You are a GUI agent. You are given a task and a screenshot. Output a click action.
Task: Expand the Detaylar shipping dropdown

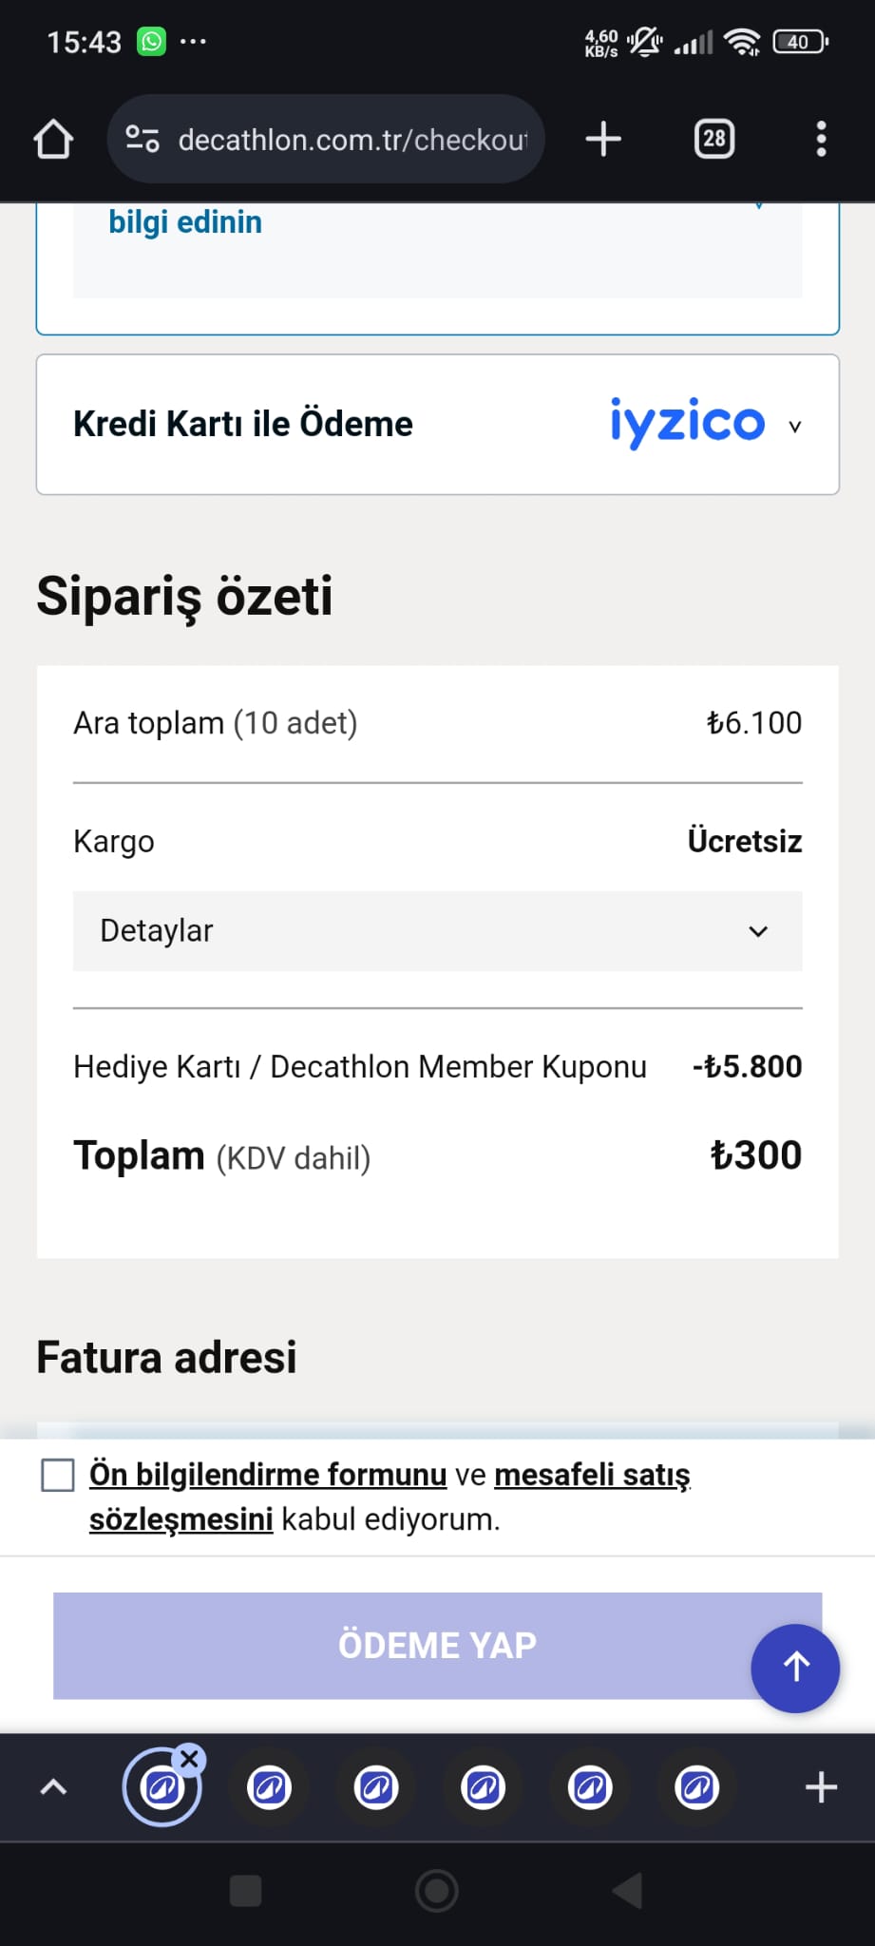pyautogui.click(x=437, y=931)
